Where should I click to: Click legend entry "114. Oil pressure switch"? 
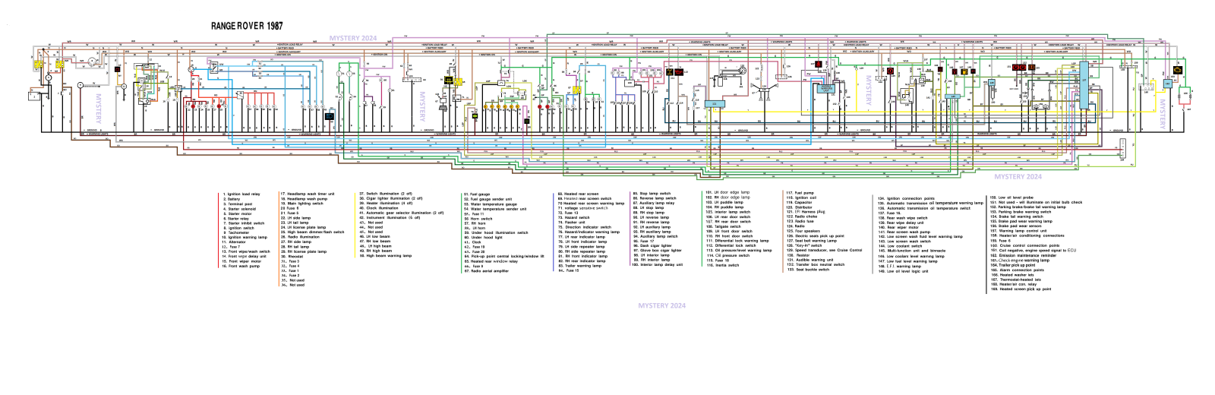click(x=727, y=256)
